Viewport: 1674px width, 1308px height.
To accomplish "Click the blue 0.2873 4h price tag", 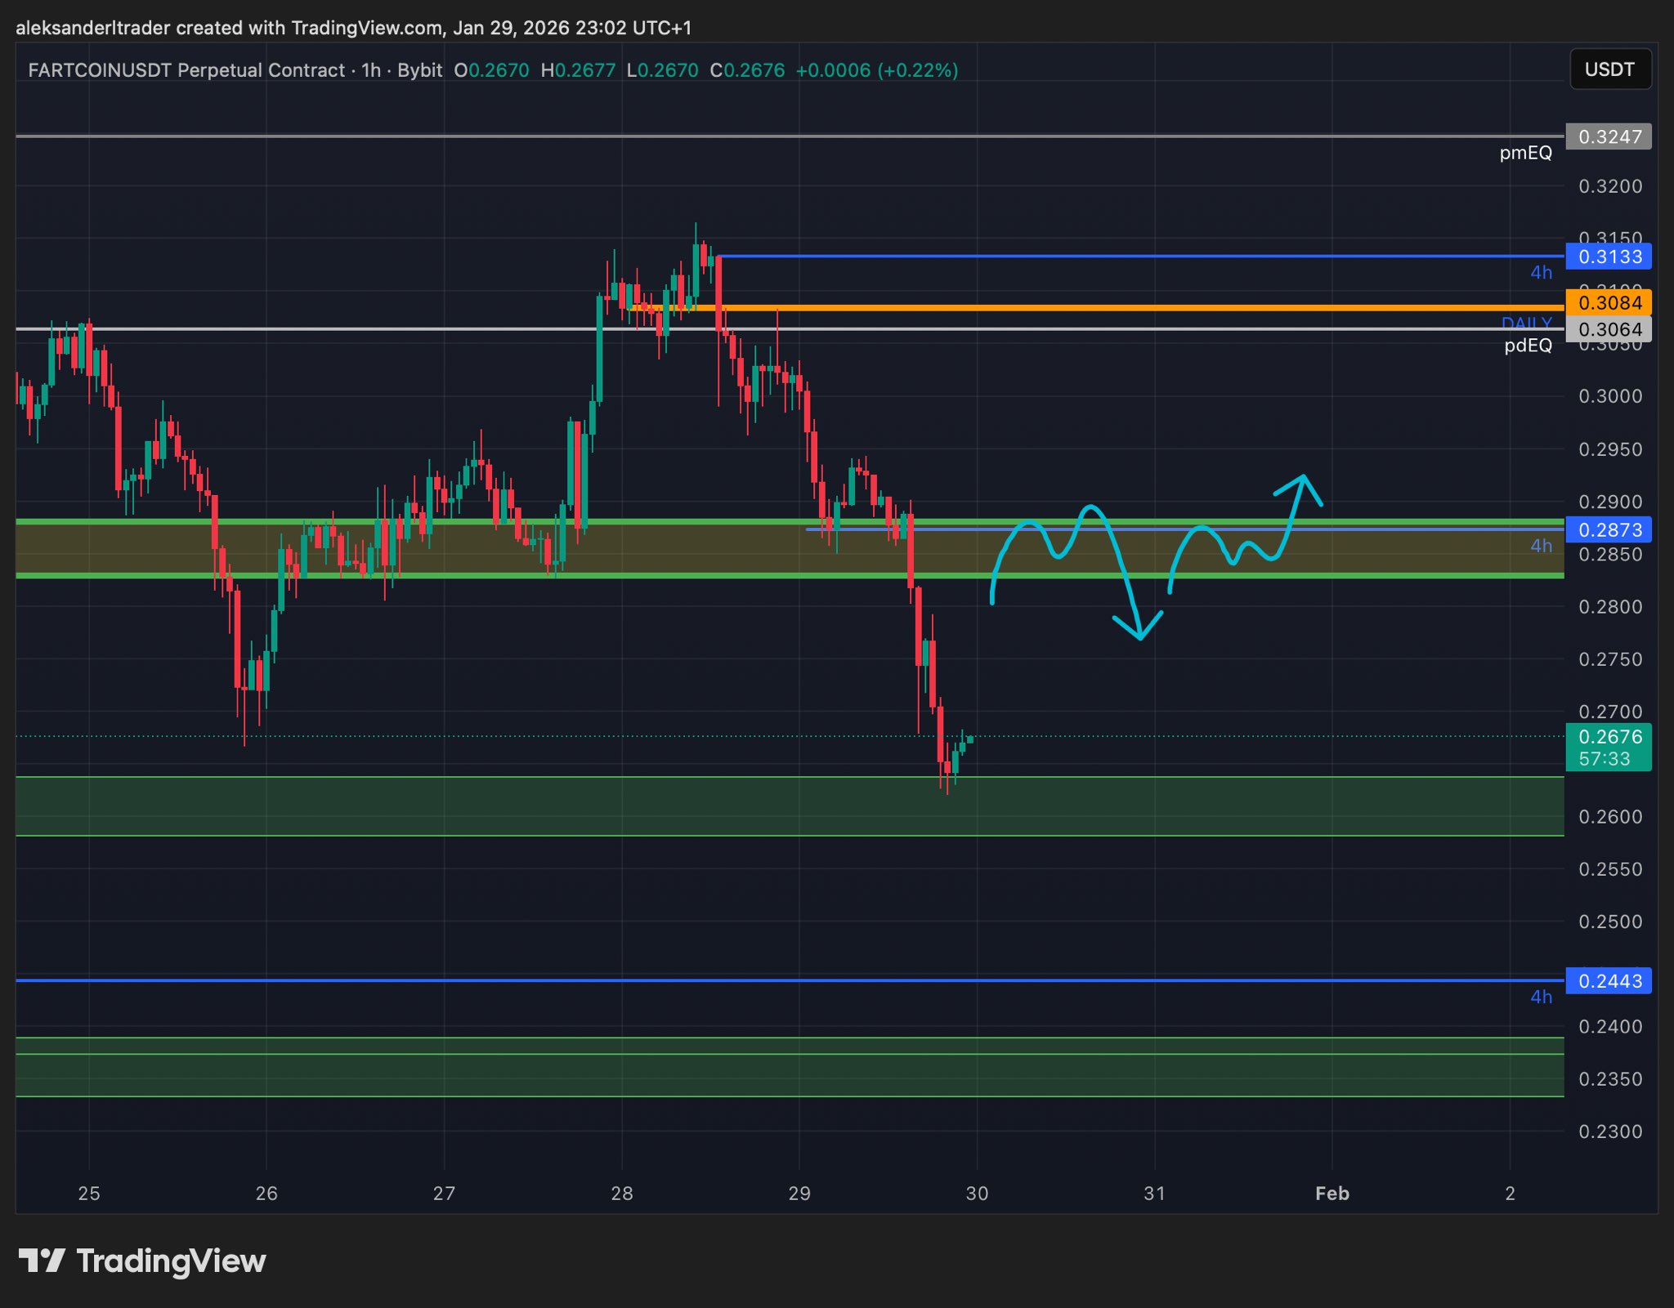I will pos(1609,529).
